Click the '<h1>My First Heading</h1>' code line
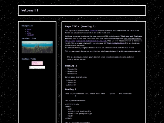The height and width of the screenshot is (123, 164). [x=80, y=111]
